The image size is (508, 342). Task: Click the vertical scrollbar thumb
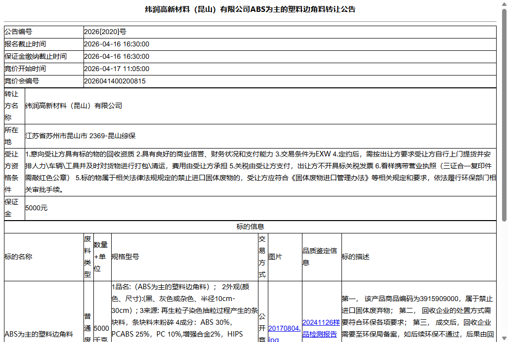click(504, 115)
